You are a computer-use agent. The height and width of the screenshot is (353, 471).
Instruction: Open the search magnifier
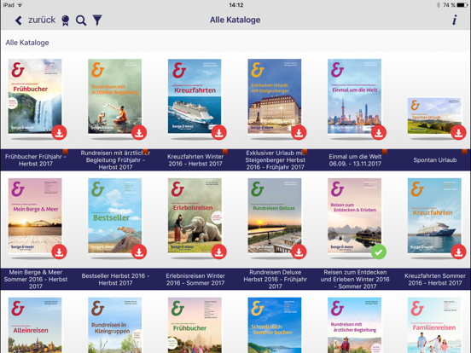tap(81, 20)
